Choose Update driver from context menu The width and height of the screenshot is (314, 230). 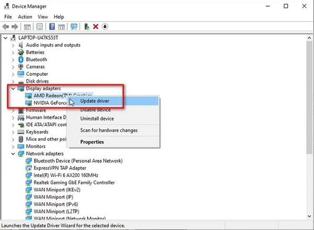click(x=95, y=101)
